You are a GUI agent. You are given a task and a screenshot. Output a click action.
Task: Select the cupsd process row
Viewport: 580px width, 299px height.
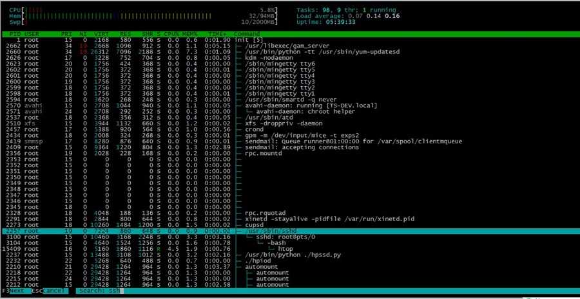[x=291, y=225]
